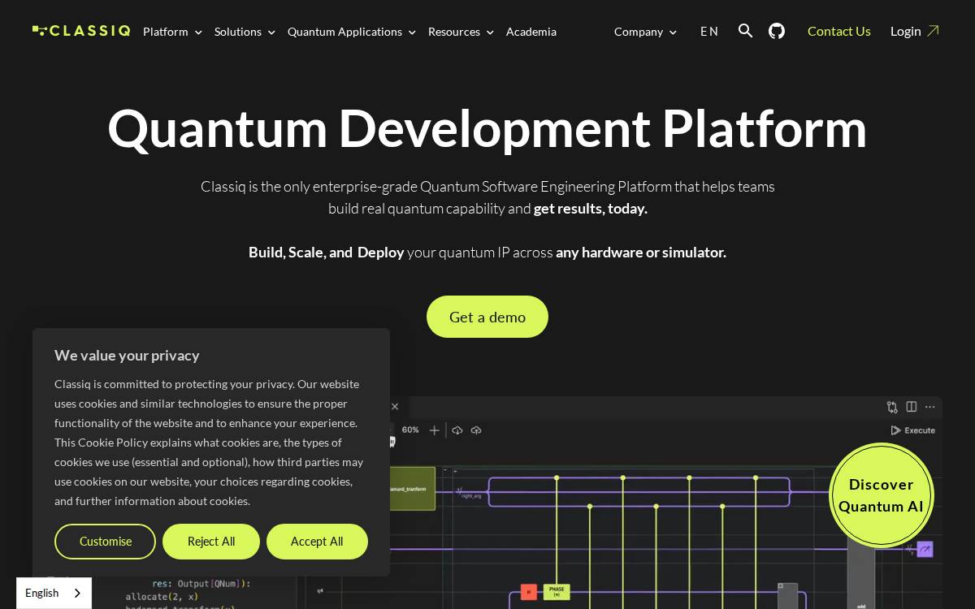Click the 60% zoom level value
The width and height of the screenshot is (975, 609).
(x=410, y=430)
